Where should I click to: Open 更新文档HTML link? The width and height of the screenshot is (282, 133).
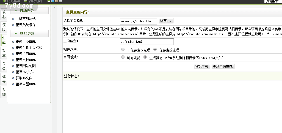pyautogui.click(x=26, y=60)
